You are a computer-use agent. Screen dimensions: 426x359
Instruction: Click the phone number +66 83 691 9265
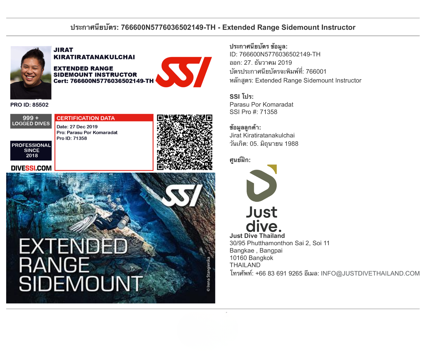(279, 273)
